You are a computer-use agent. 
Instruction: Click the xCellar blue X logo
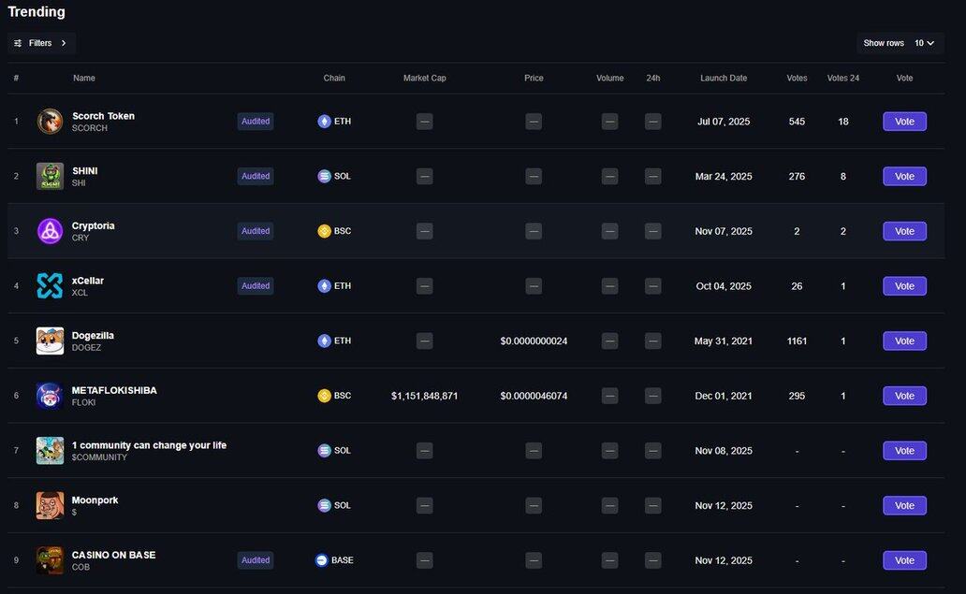pyautogui.click(x=50, y=286)
